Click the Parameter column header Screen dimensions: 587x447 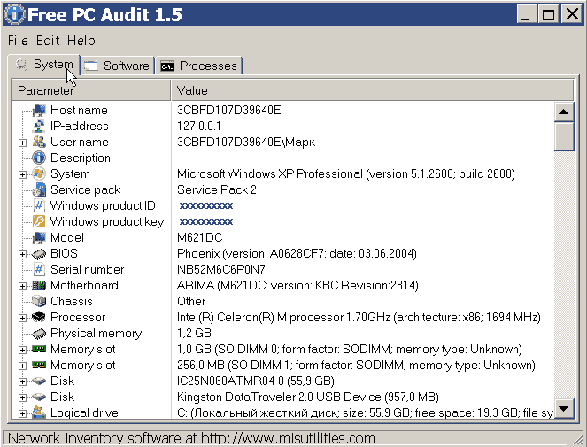[91, 90]
